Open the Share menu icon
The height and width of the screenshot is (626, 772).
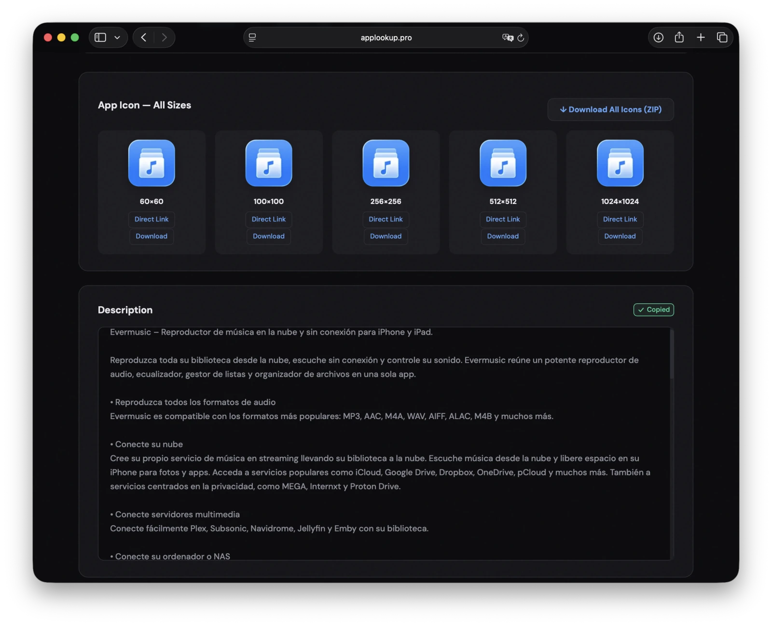tap(679, 37)
